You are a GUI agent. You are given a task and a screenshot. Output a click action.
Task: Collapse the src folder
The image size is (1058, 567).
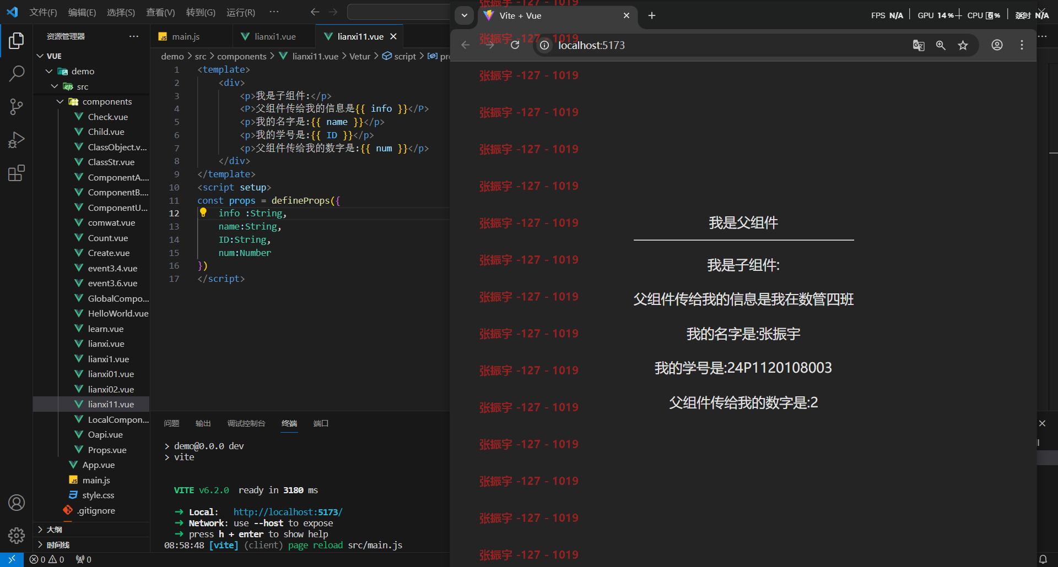click(91, 86)
